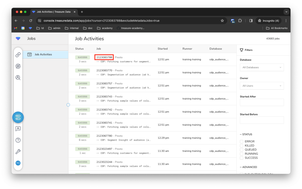Check the RUNNING status checkbox

pos(242,154)
